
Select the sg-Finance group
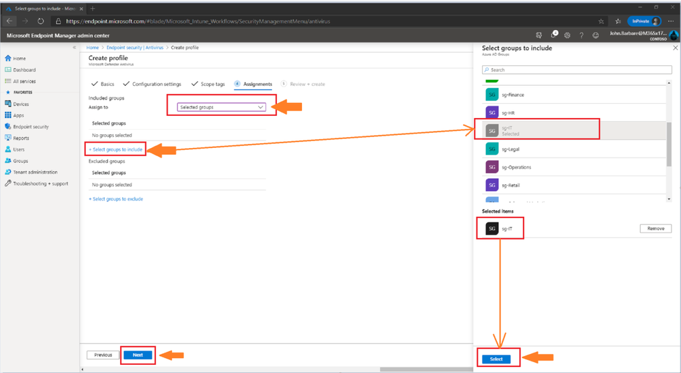point(574,95)
